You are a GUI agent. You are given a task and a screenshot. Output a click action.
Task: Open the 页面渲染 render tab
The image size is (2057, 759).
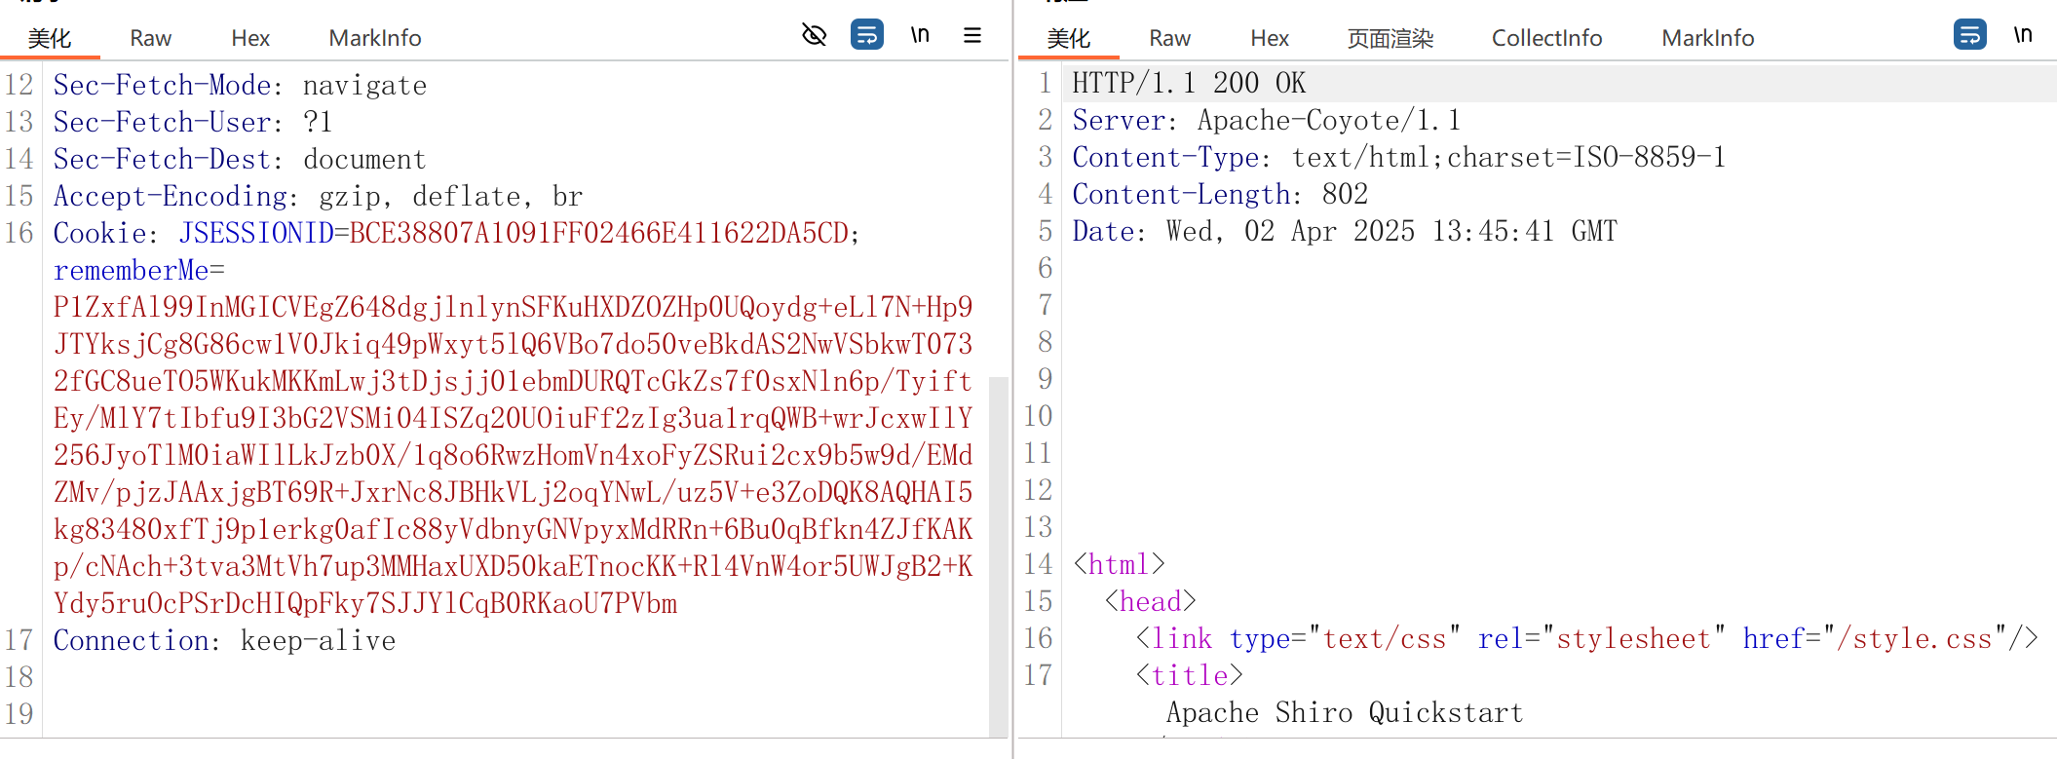point(1390,38)
